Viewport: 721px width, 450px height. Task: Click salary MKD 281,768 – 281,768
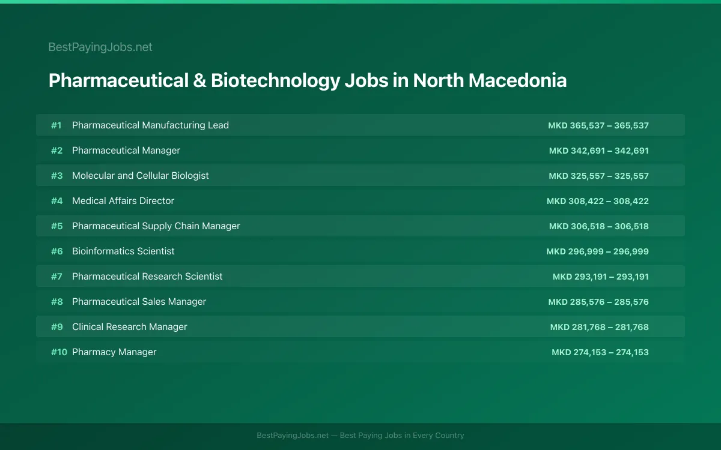point(600,327)
